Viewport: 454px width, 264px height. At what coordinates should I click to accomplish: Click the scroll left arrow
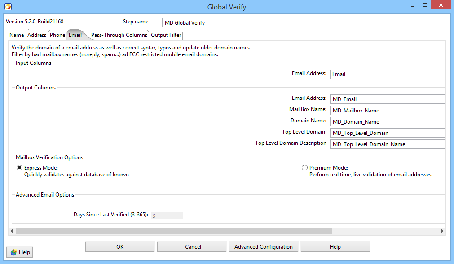pos(13,231)
